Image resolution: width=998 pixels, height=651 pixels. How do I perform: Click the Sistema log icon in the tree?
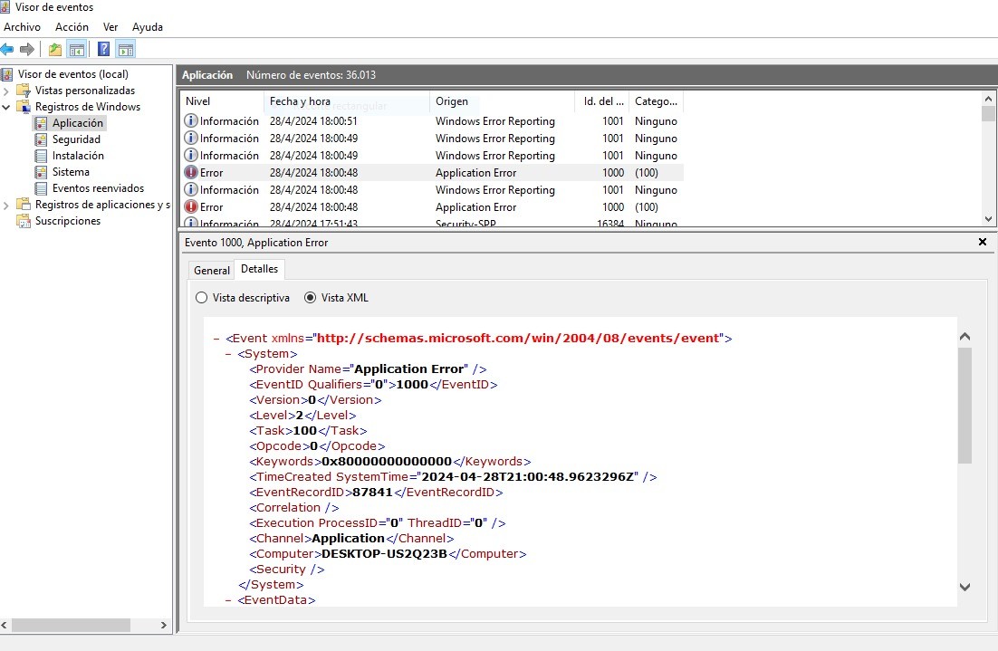(x=41, y=172)
